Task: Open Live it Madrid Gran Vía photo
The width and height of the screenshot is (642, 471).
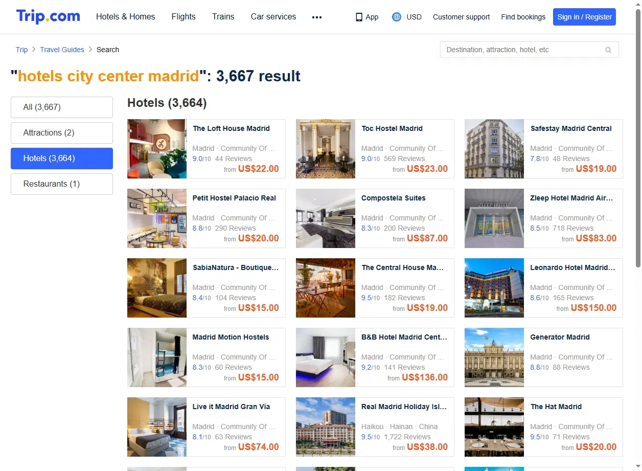Action: point(157,427)
